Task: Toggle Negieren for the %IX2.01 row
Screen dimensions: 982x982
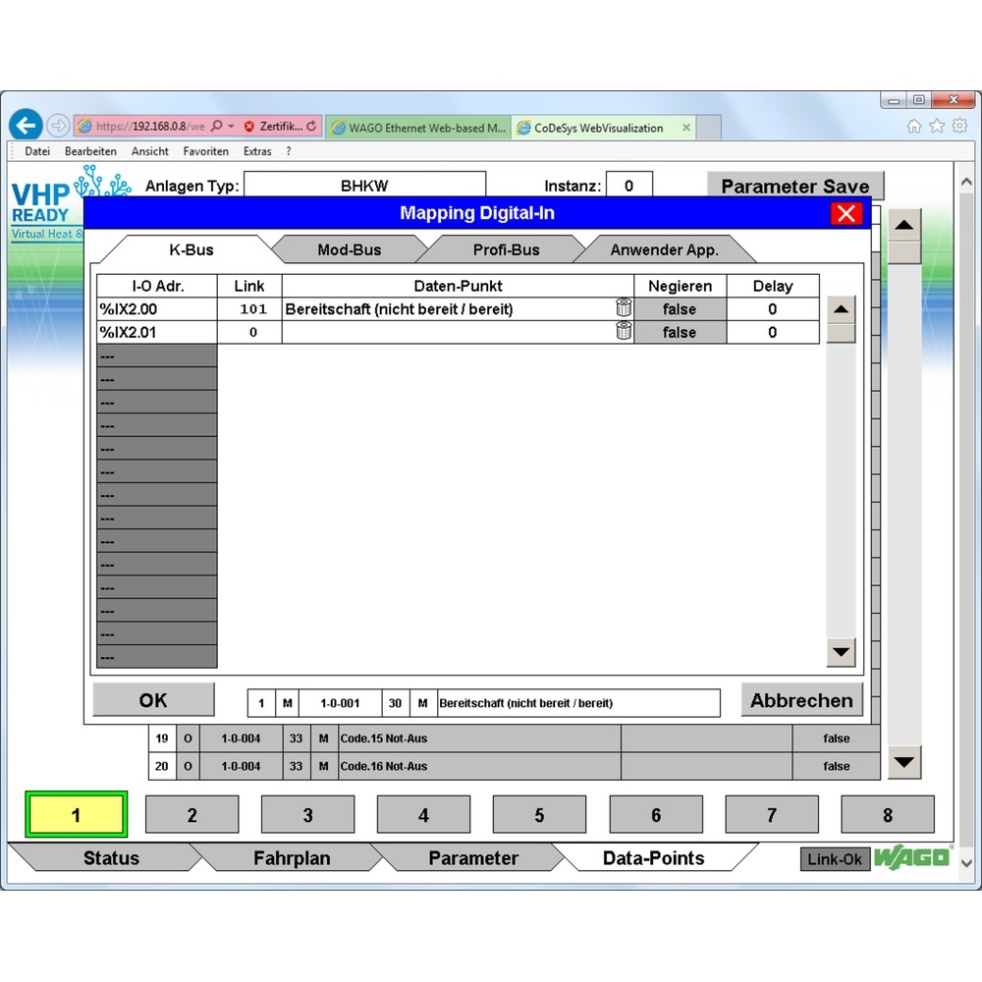Action: [x=681, y=332]
